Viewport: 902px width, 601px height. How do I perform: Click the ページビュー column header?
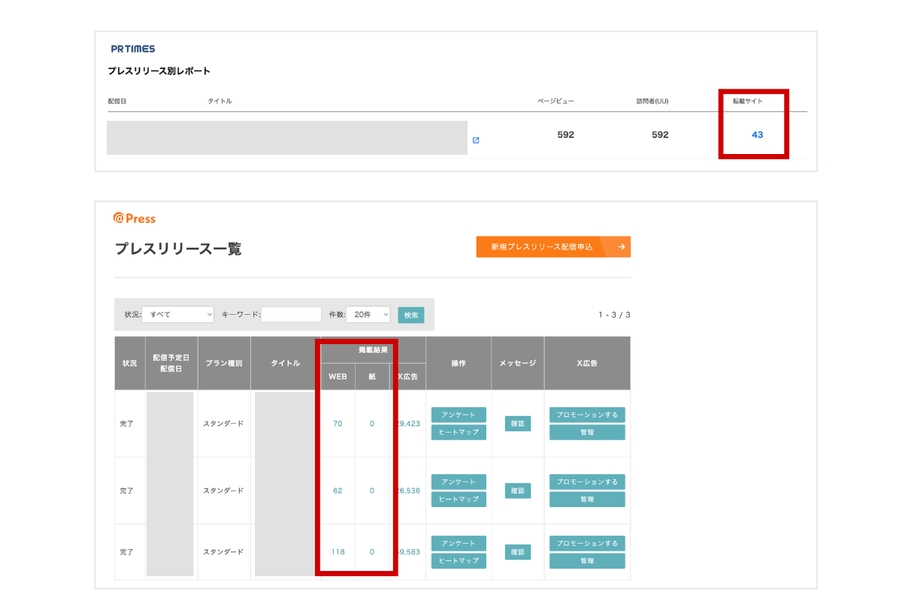[555, 101]
